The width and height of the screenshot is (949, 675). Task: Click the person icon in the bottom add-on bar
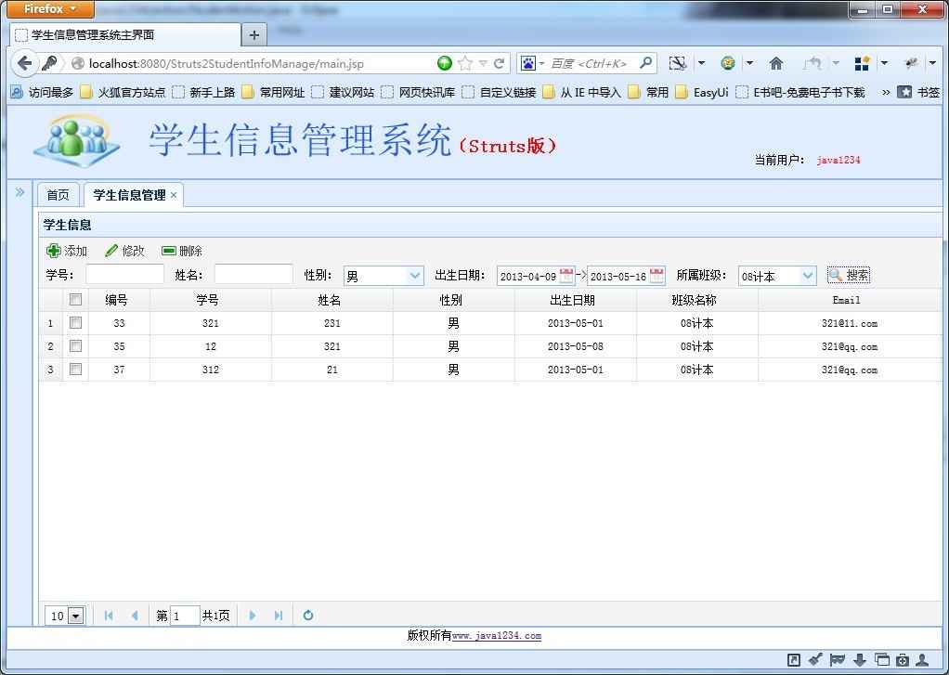(x=922, y=660)
